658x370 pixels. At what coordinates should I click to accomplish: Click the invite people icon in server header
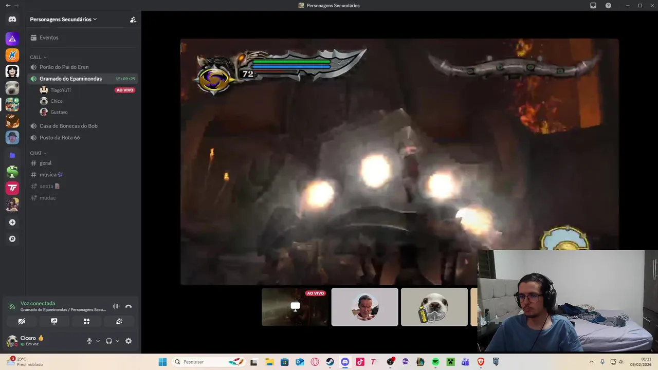133,20
